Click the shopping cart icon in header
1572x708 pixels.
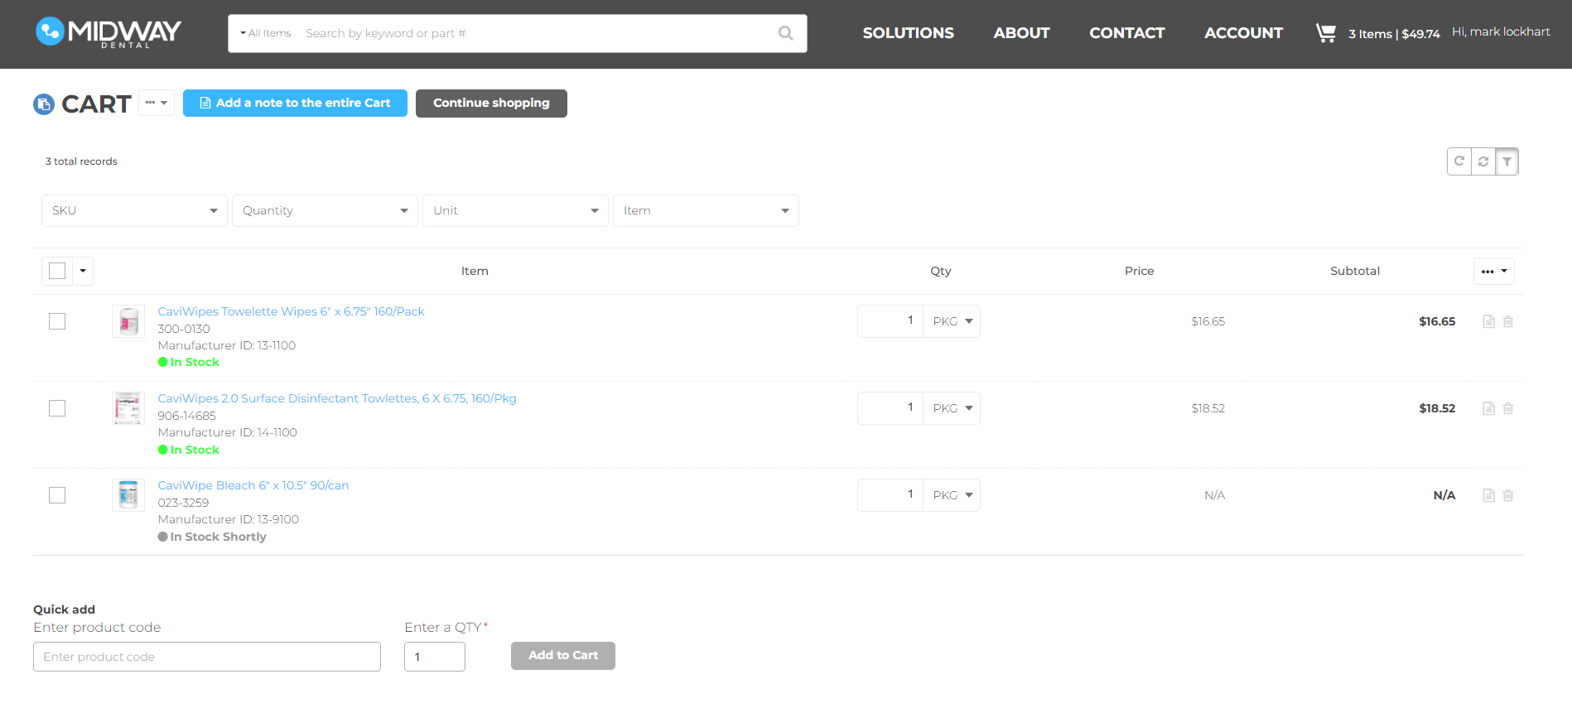pos(1325,33)
